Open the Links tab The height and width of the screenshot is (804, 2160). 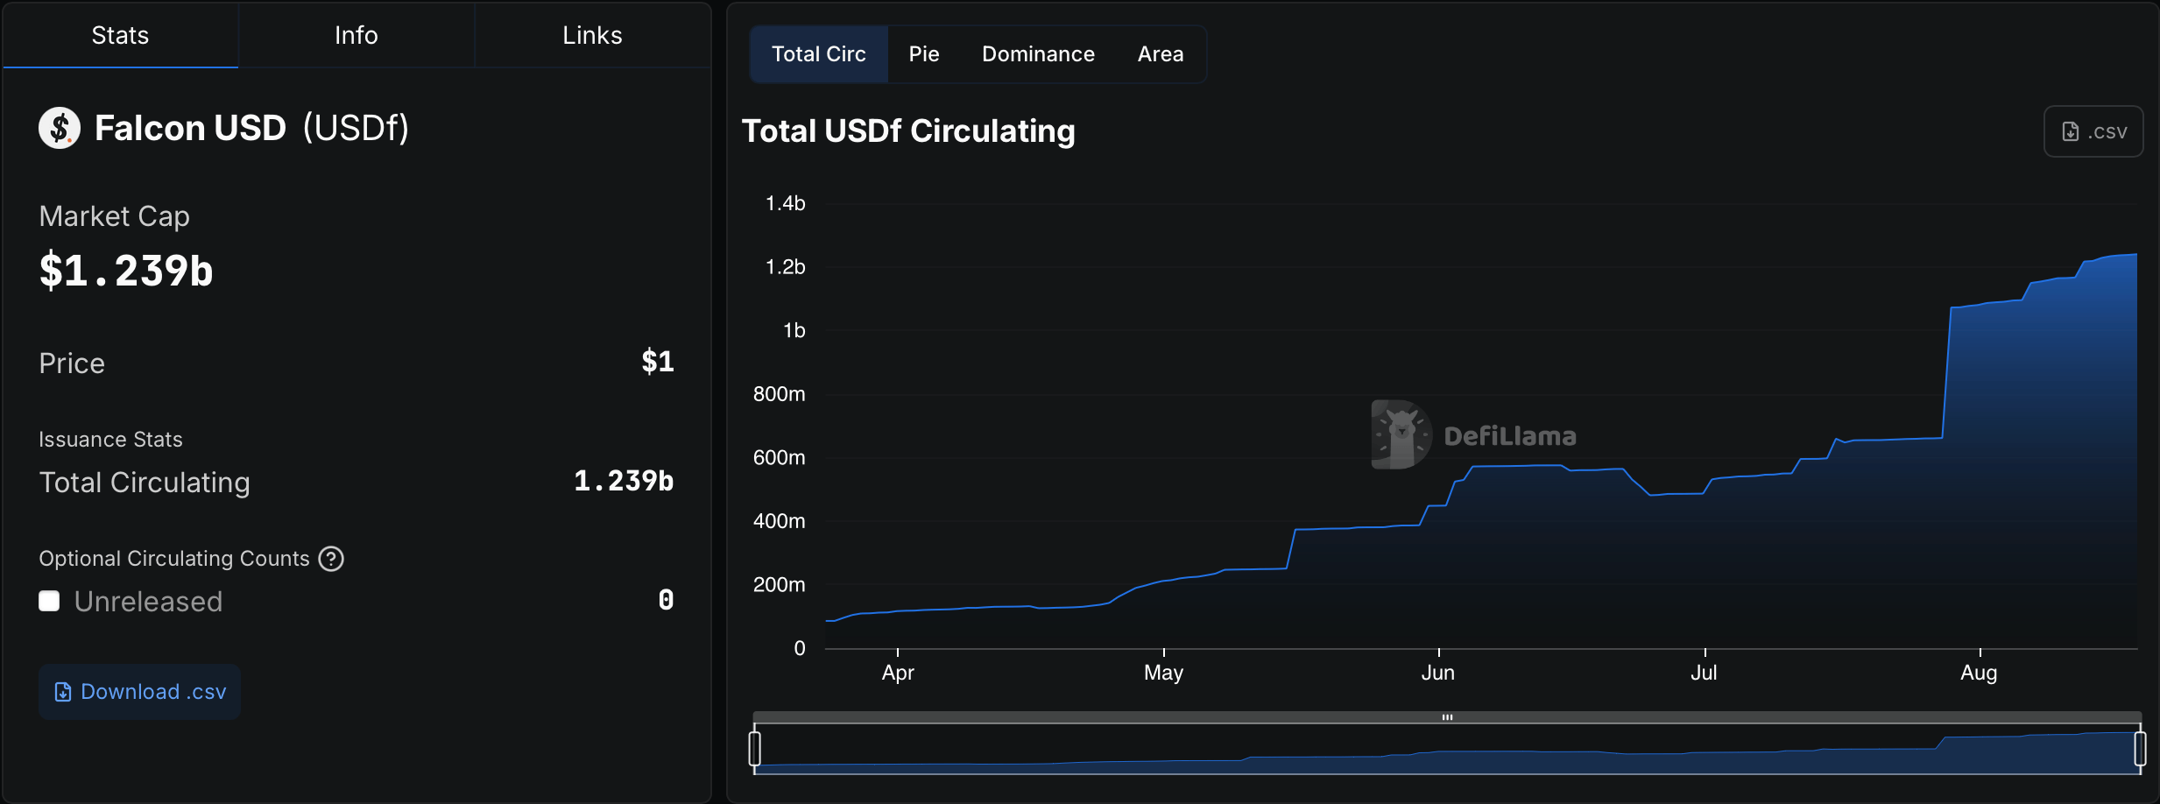click(x=591, y=35)
